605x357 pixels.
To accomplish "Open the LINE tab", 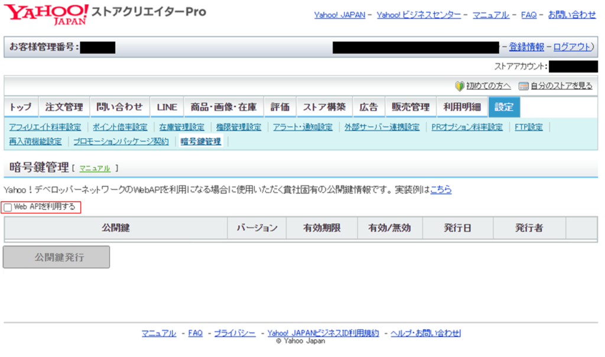I will pyautogui.click(x=167, y=107).
